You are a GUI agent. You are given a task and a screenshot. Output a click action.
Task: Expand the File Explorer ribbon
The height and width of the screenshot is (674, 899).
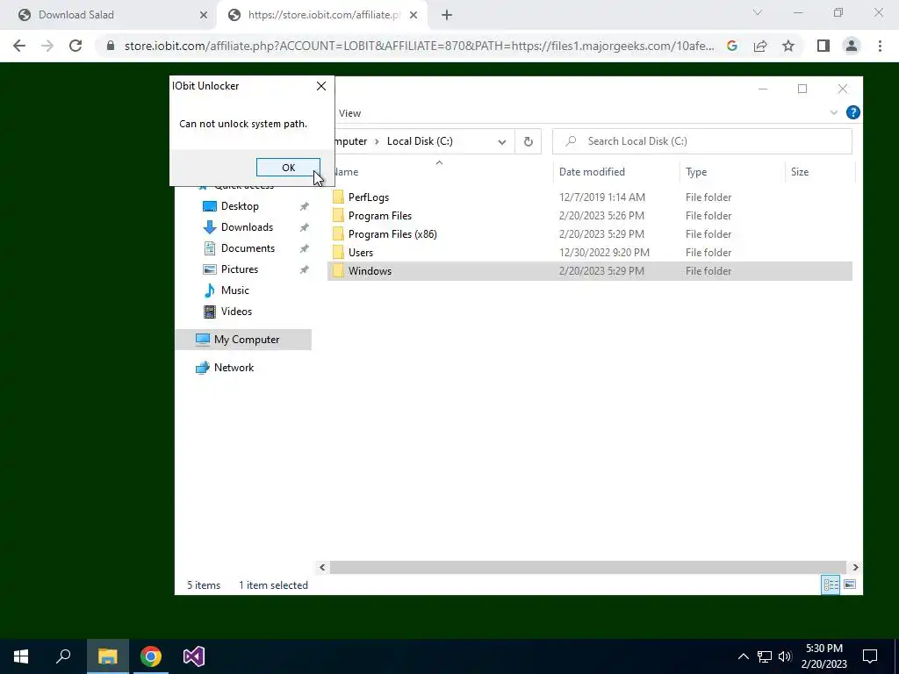click(834, 113)
